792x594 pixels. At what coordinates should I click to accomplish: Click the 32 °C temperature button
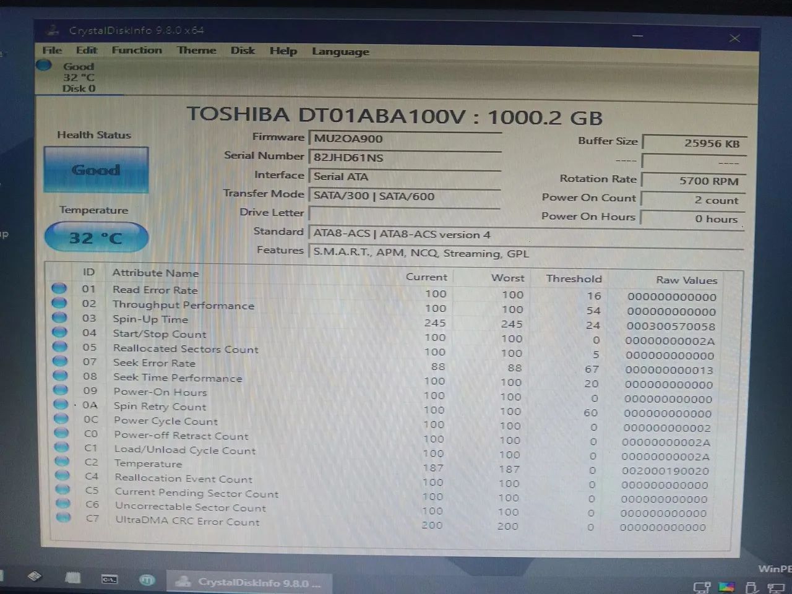(96, 238)
